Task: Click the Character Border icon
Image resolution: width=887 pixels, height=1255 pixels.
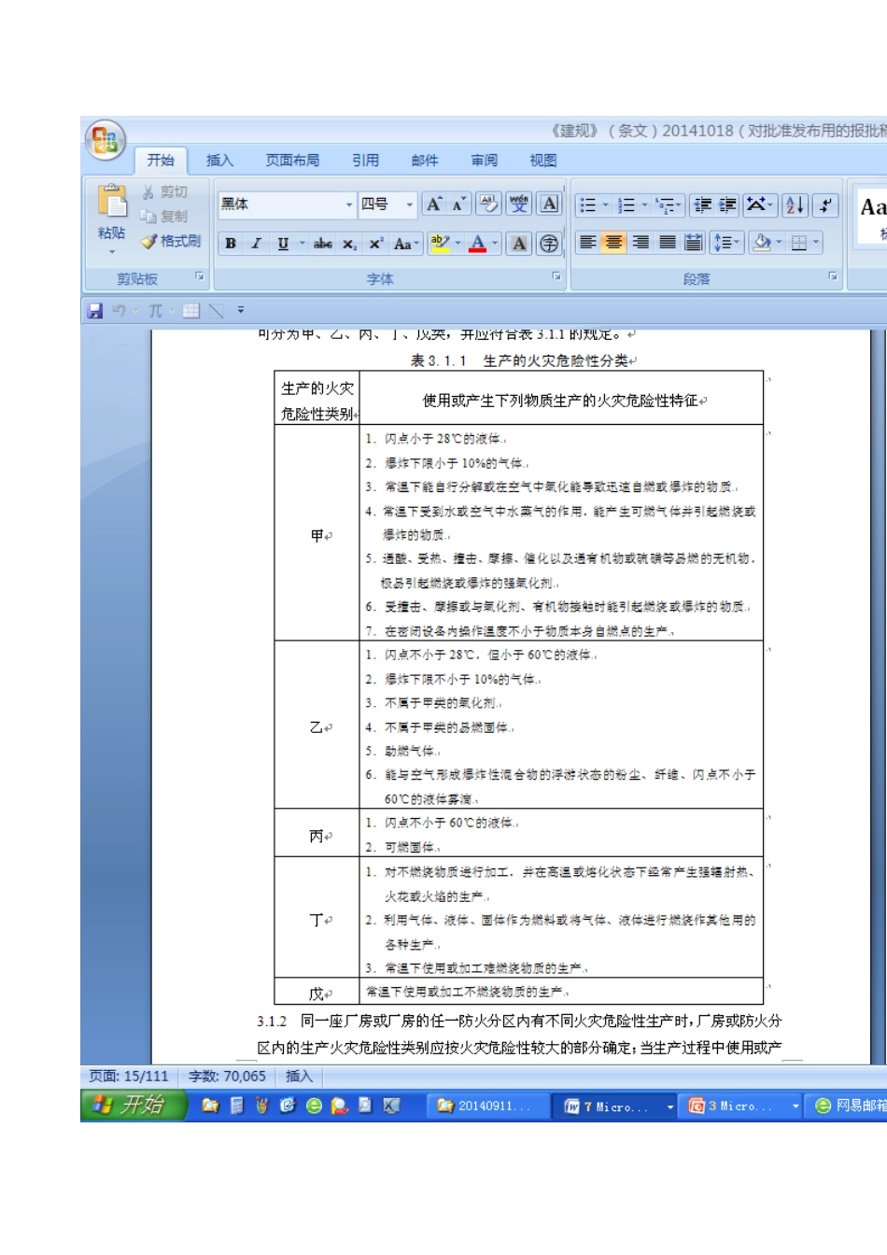Action: click(x=550, y=204)
